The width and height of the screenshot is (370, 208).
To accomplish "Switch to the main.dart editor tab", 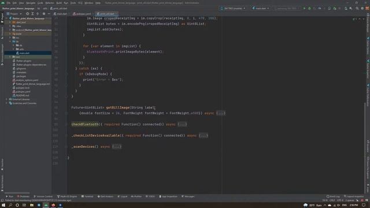I will [x=60, y=14].
